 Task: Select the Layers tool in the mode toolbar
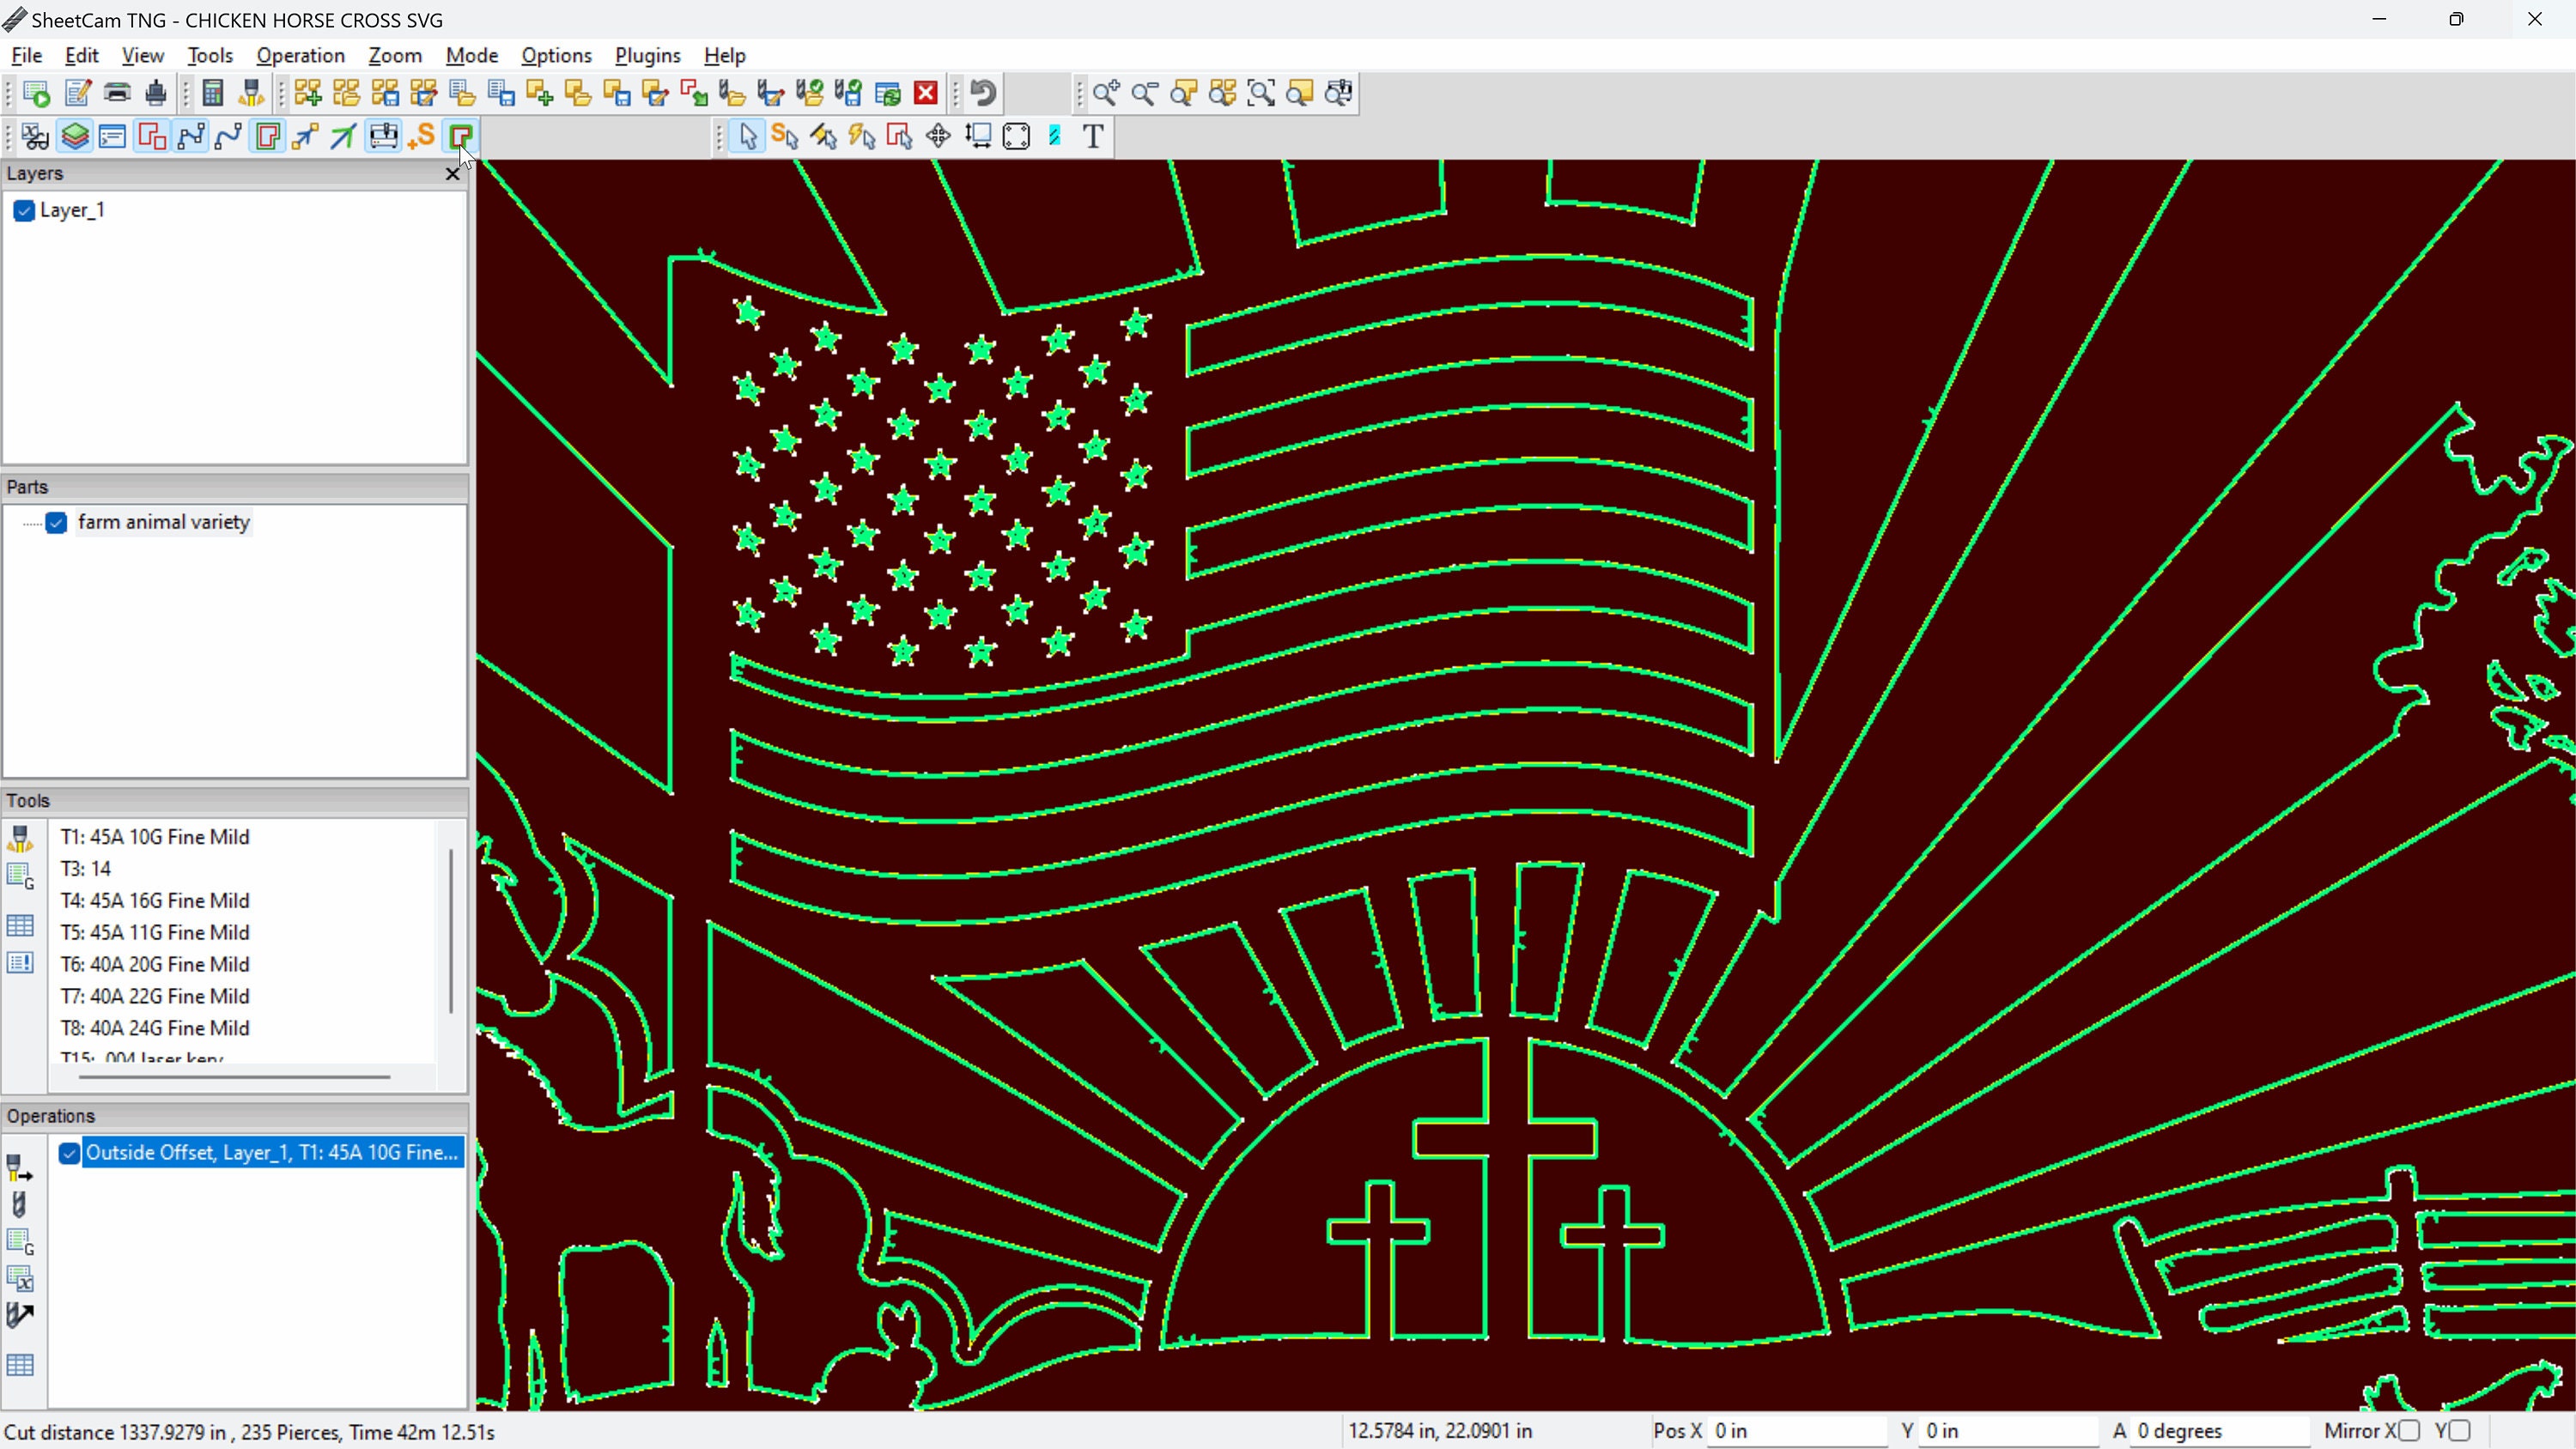(75, 136)
